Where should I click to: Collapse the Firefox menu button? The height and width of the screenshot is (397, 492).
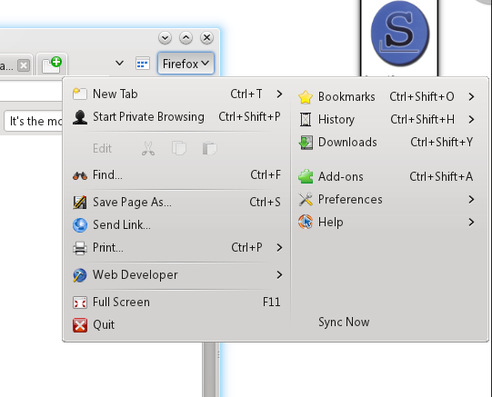186,64
